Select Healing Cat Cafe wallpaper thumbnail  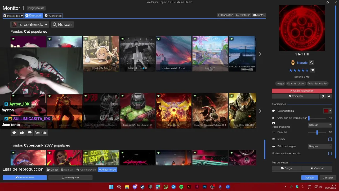pos(101,54)
